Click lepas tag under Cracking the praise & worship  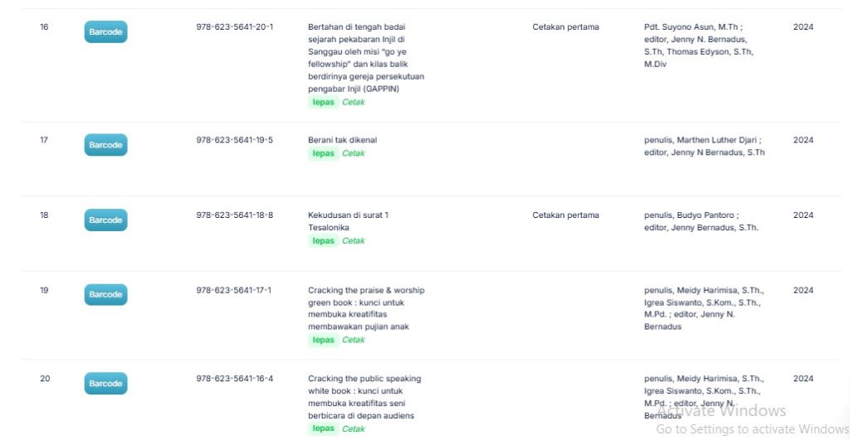(x=323, y=340)
